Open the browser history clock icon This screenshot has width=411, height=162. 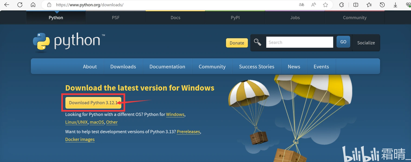click(x=382, y=5)
